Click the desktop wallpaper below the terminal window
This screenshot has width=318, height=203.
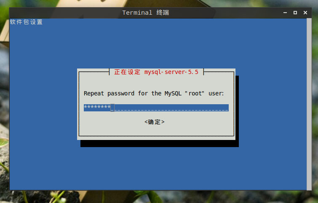[159, 197]
